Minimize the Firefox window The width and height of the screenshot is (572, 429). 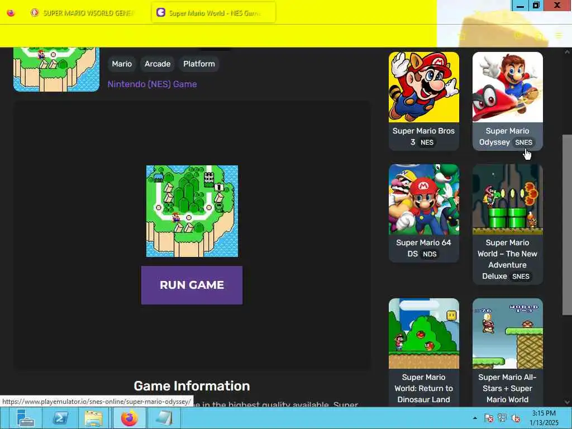click(x=520, y=6)
